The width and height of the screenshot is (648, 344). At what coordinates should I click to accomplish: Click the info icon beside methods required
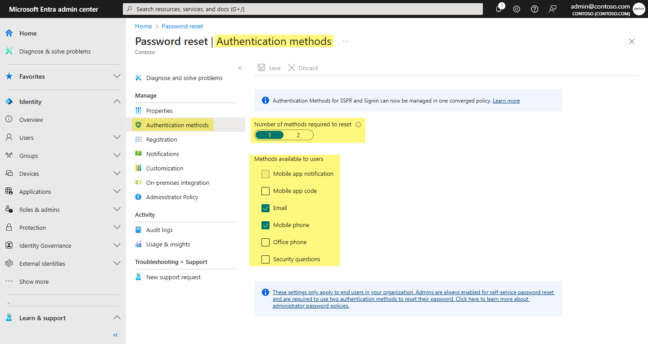tap(358, 125)
